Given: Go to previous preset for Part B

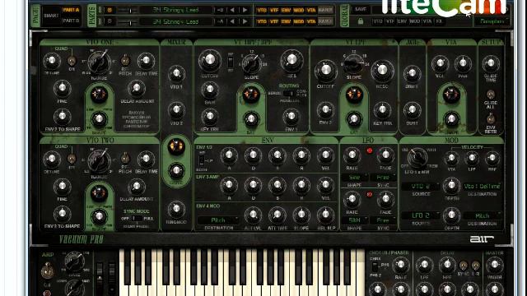Looking at the screenshot, I should pos(232,21).
